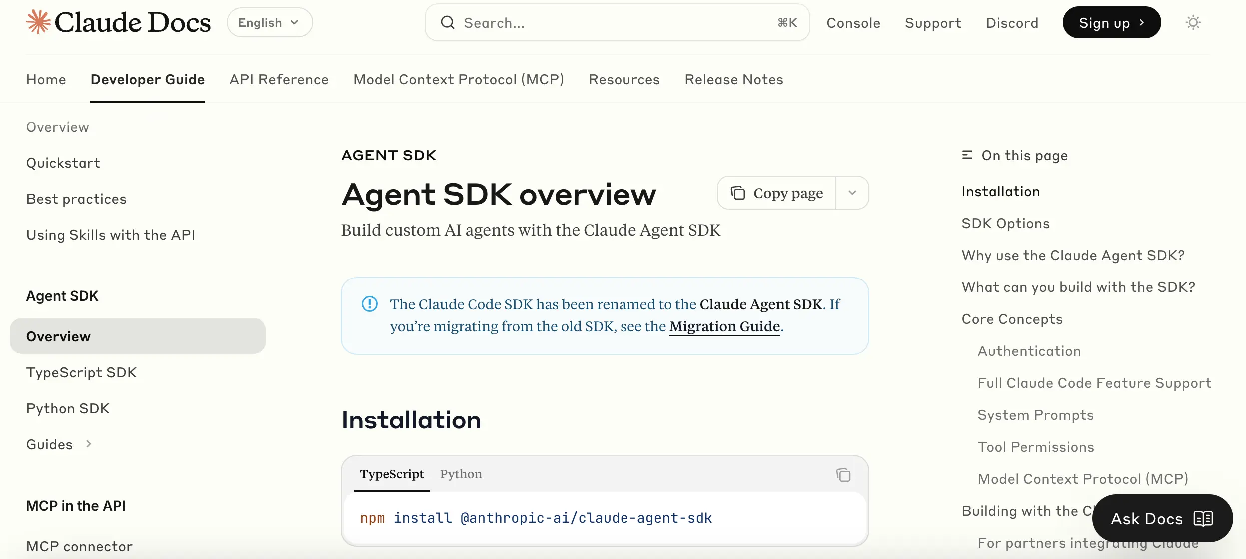Open the Release Notes section

click(x=733, y=79)
